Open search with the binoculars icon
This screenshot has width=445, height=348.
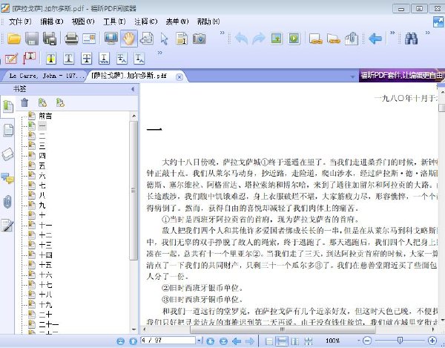click(x=411, y=39)
